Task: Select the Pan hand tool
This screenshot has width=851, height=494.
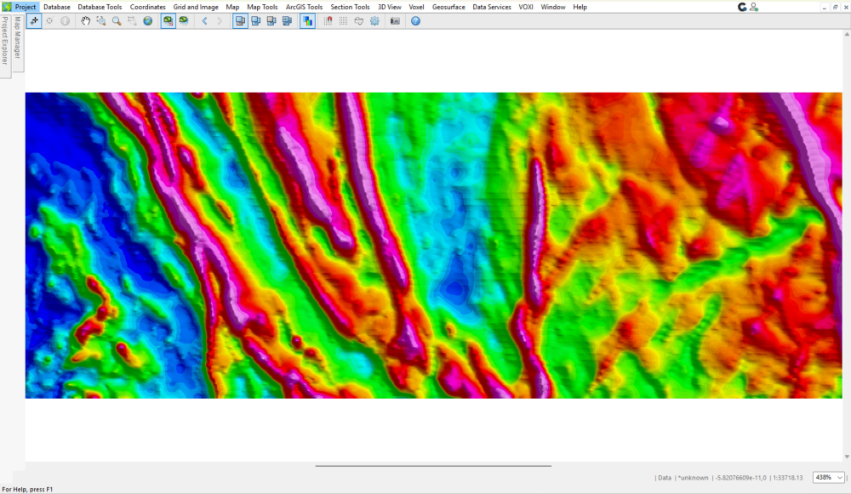Action: pyautogui.click(x=85, y=20)
